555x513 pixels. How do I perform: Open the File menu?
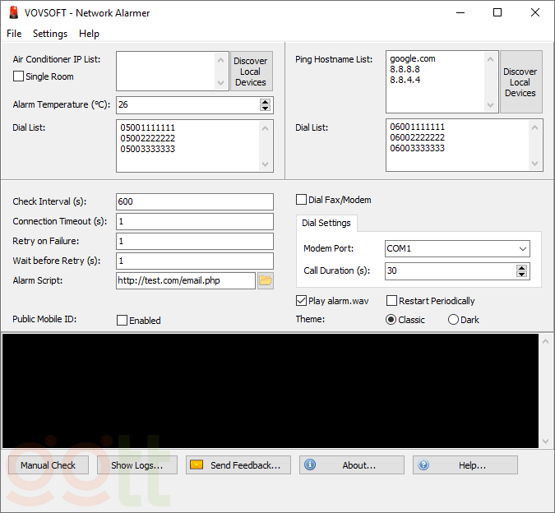(x=14, y=34)
